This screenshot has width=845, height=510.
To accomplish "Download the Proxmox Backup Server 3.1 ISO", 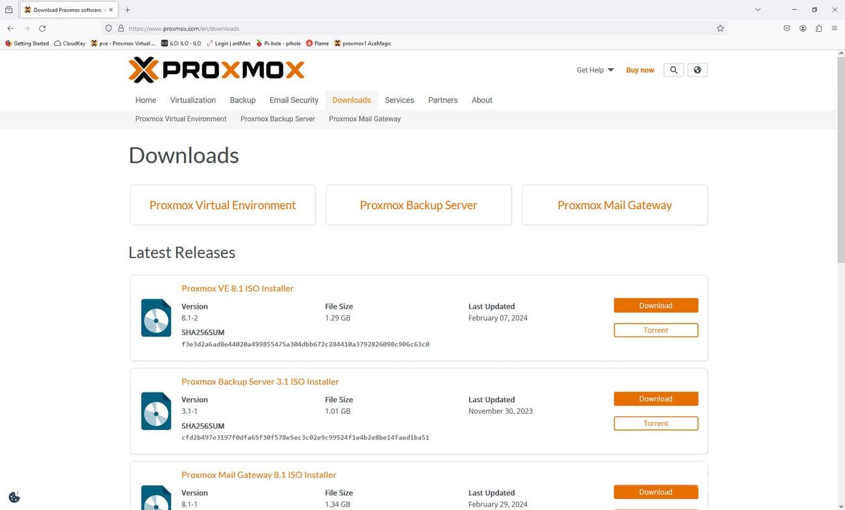I will click(x=656, y=399).
